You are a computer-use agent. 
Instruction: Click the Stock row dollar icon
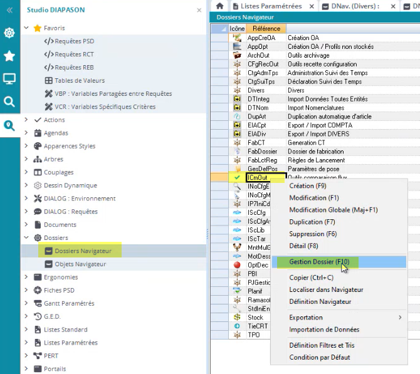(x=237, y=318)
